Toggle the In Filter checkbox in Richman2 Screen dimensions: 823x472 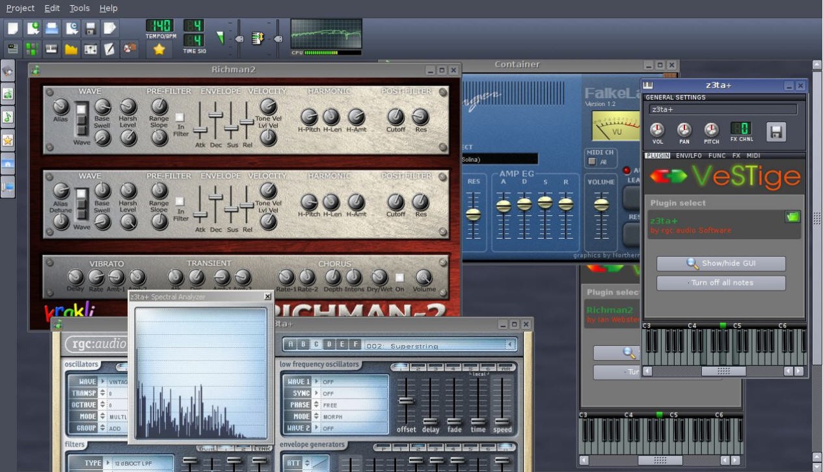click(180, 116)
